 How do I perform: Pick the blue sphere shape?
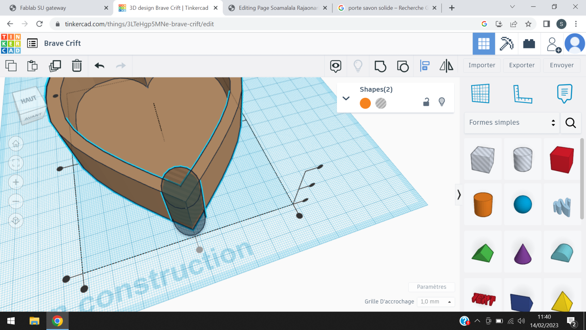[523, 204]
